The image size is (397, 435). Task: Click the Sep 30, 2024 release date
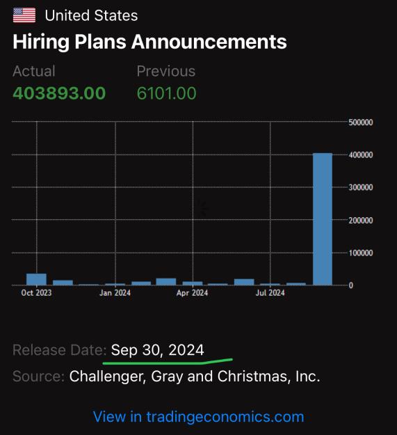click(157, 350)
